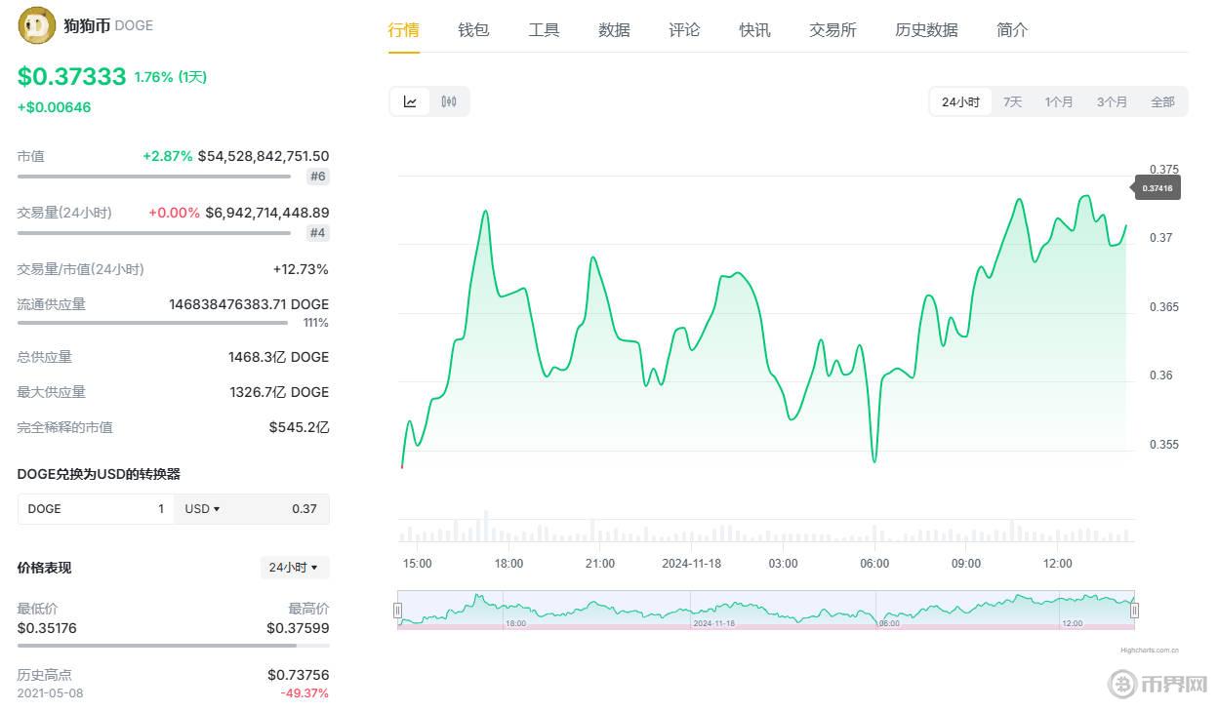This screenshot has height=711, width=1218.
Task: Select the 7天 time range
Action: click(1012, 101)
